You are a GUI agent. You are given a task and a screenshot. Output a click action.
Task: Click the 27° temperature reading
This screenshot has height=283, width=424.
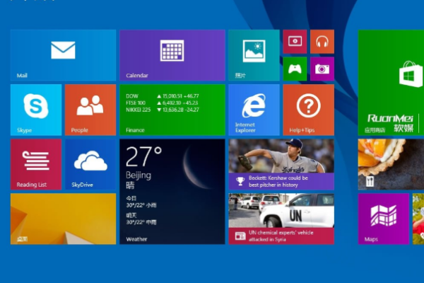point(144,156)
